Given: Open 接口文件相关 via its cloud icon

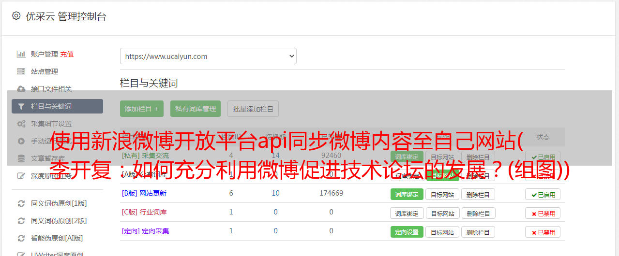Looking at the screenshot, I should click(21, 89).
